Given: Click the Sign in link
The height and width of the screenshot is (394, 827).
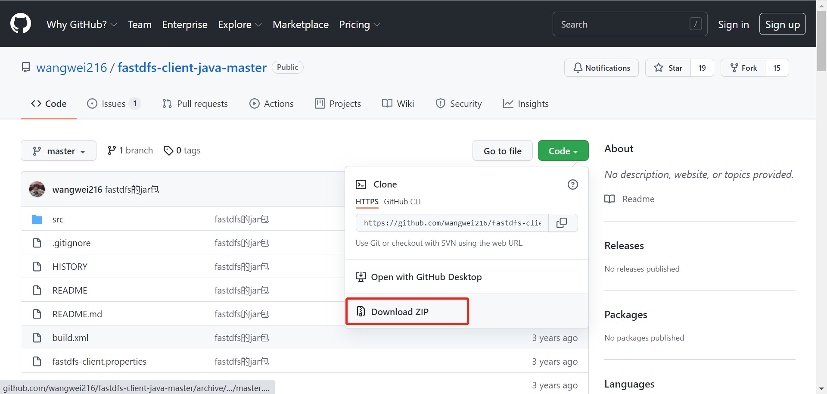Looking at the screenshot, I should [x=734, y=25].
